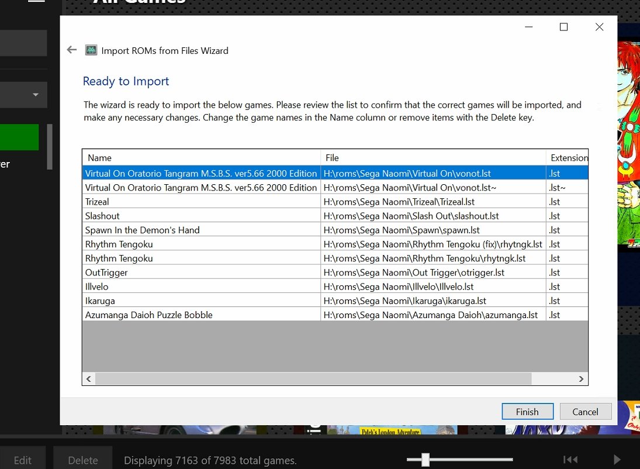Select the OutTrigger name cell
The height and width of the screenshot is (469, 640).
(x=202, y=273)
